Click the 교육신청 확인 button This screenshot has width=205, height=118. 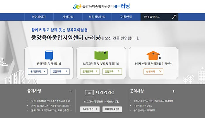click(x=112, y=109)
